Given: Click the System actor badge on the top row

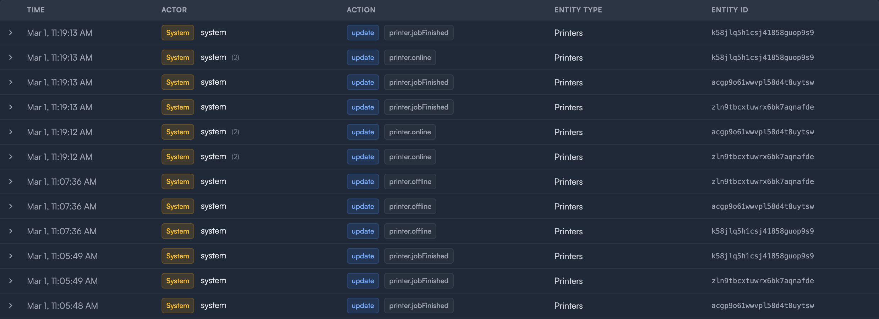Looking at the screenshot, I should [178, 33].
